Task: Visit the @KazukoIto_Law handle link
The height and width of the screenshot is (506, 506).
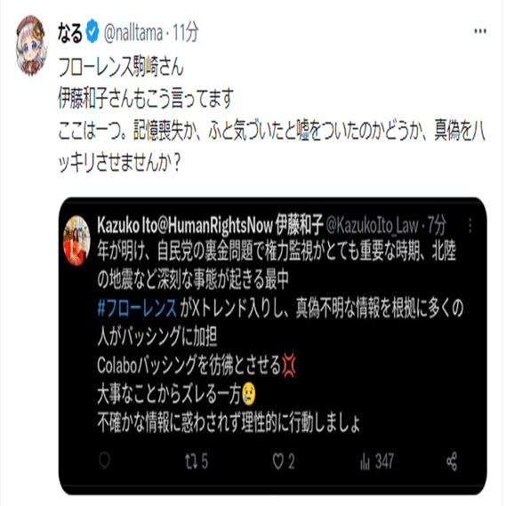Action: pos(372,225)
